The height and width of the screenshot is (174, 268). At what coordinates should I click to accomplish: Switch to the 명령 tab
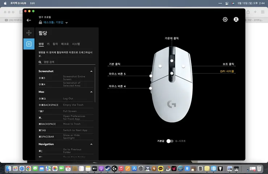point(41,44)
